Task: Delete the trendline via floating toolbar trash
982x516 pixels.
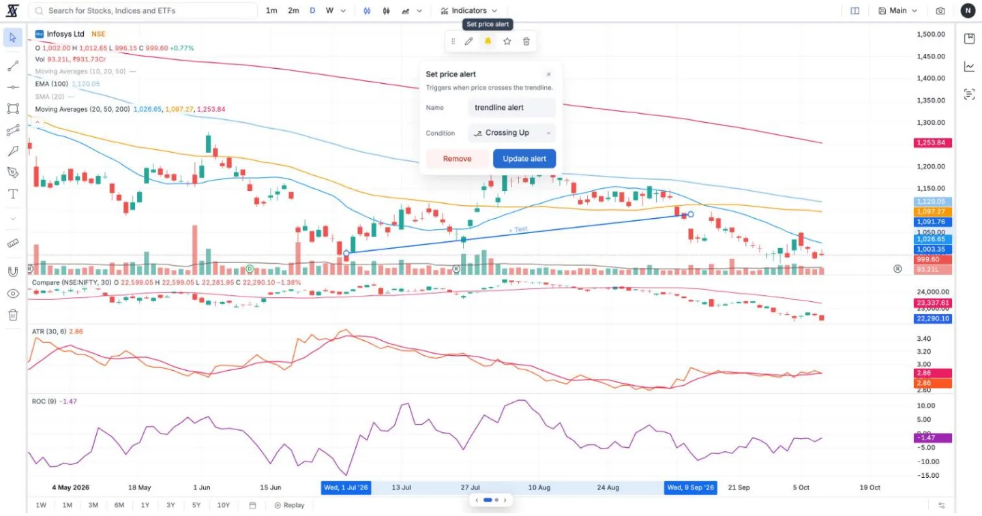Action: tap(526, 42)
